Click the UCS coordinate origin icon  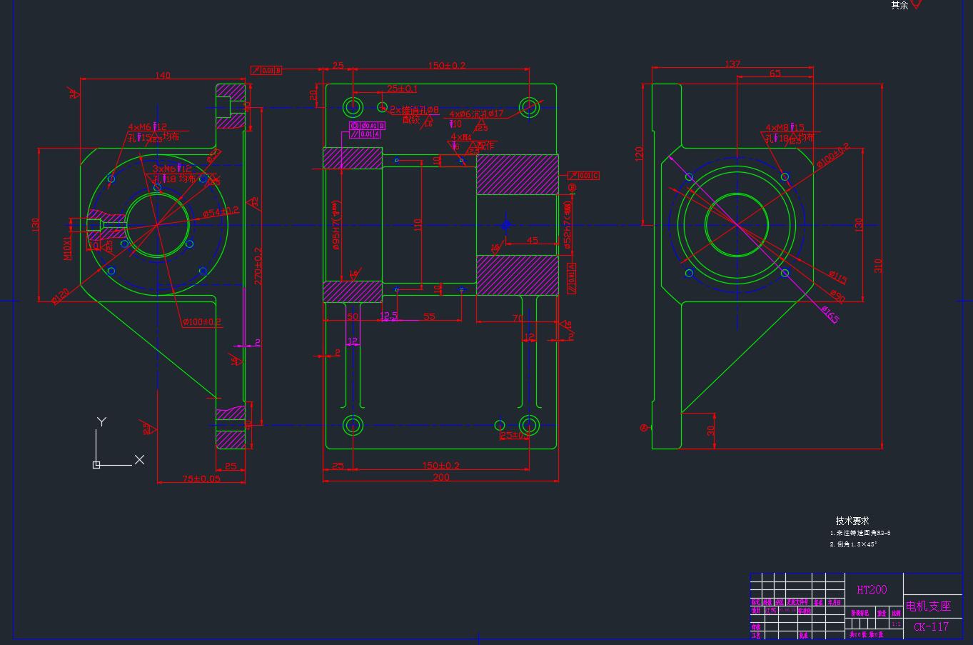point(96,464)
